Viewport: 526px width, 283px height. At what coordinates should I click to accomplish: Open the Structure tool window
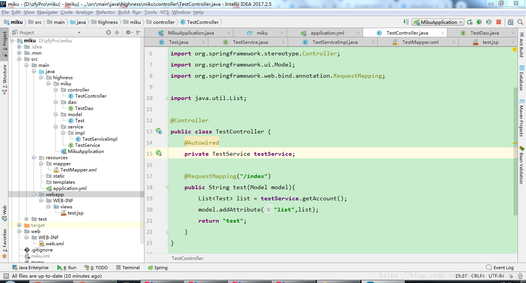pyautogui.click(x=5, y=80)
